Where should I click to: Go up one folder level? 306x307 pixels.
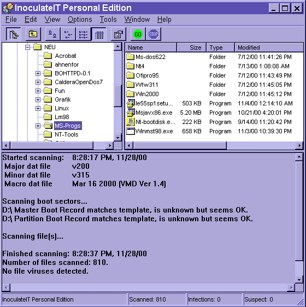33,34
